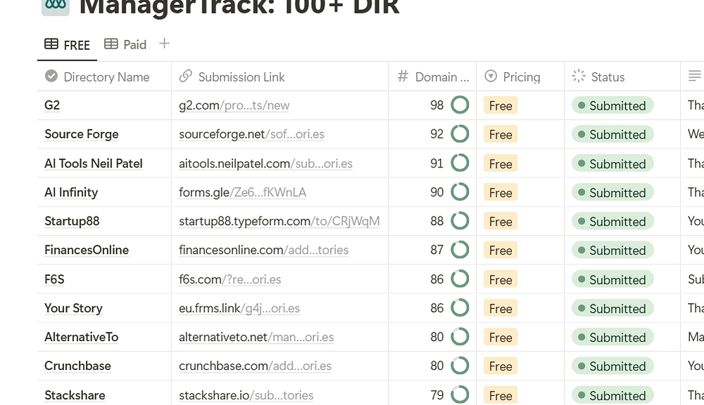The image size is (704, 405).
Task: Click the ManagerTrack page icon
Action: pyautogui.click(x=56, y=6)
